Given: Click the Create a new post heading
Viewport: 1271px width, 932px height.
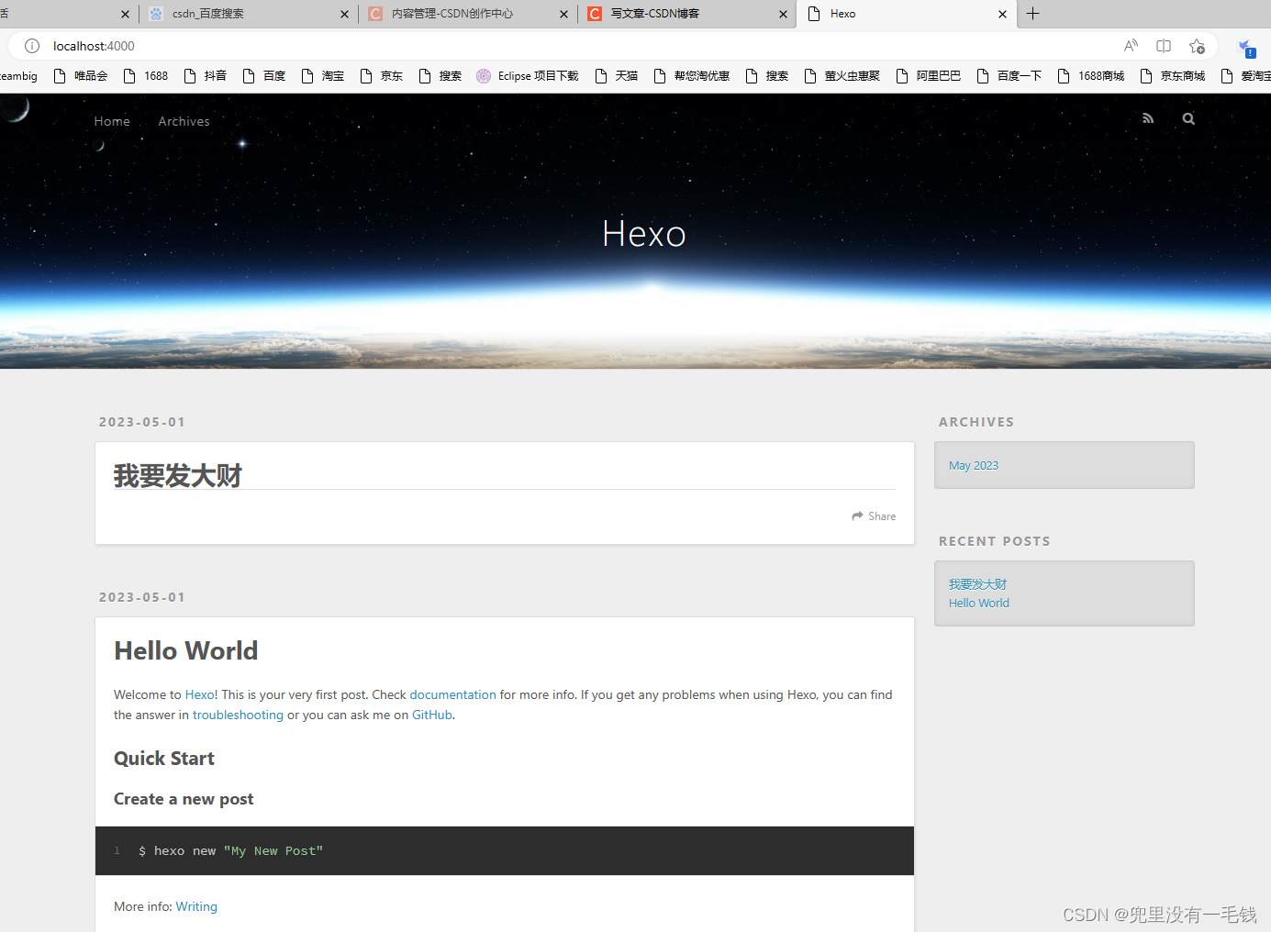Looking at the screenshot, I should click(184, 799).
